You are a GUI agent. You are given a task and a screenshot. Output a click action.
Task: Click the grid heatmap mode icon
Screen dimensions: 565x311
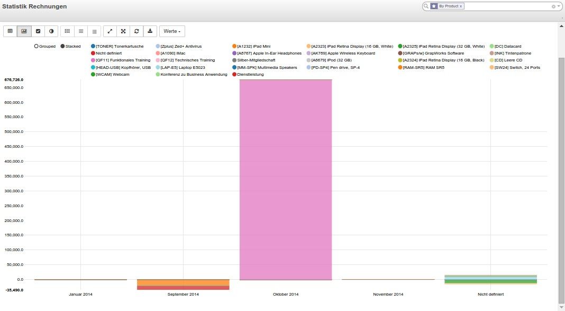tap(67, 31)
